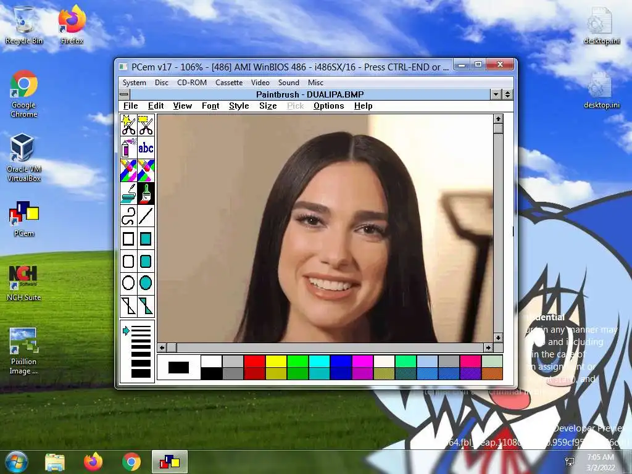Select the PCem desktop shortcut
The width and height of the screenshot is (632, 474).
click(x=24, y=219)
